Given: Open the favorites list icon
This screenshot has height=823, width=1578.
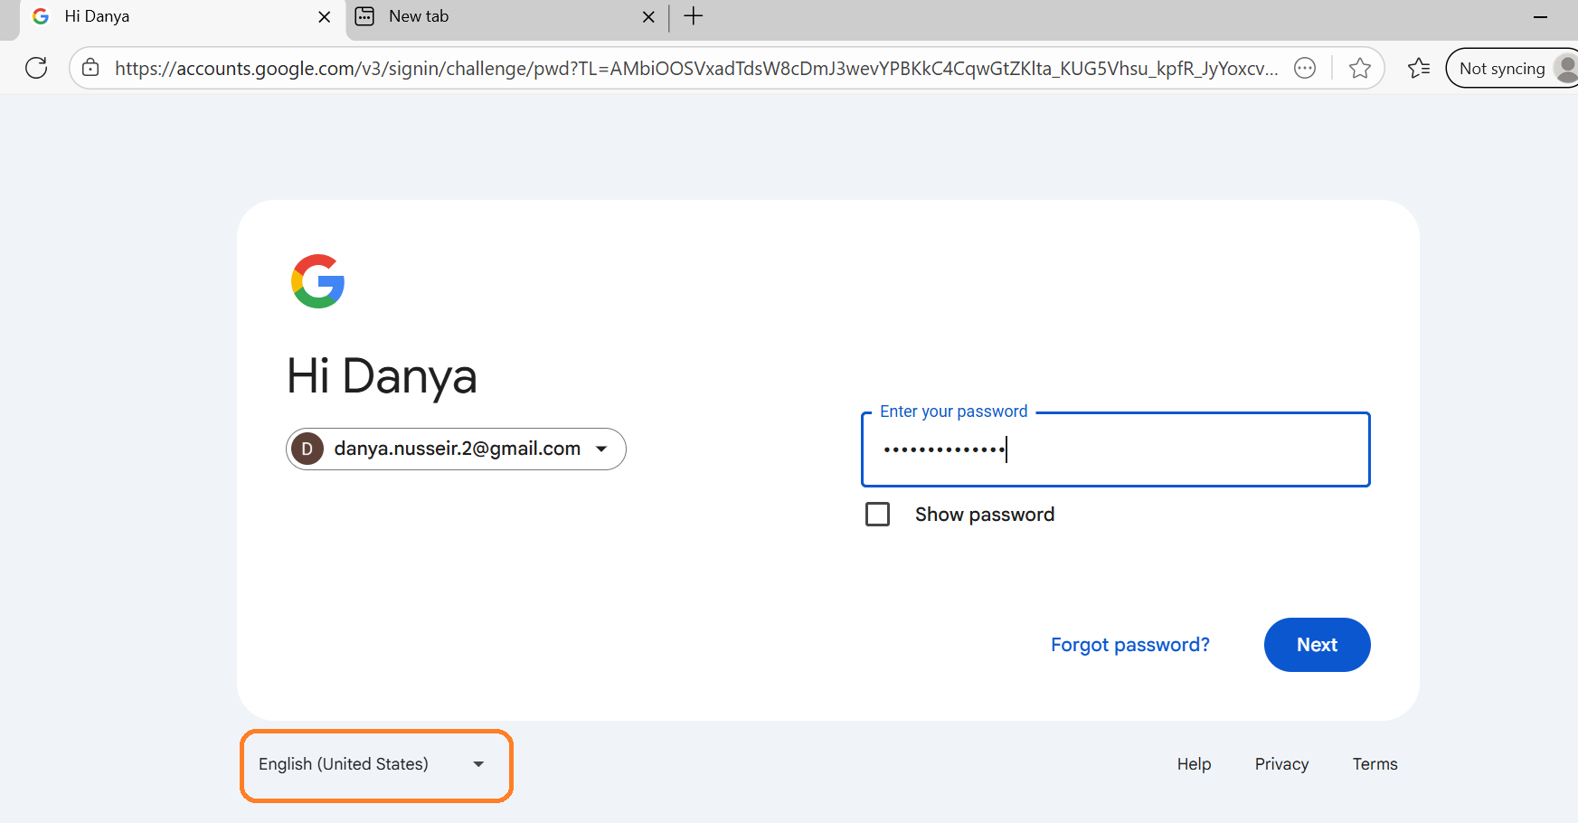Looking at the screenshot, I should coord(1419,68).
